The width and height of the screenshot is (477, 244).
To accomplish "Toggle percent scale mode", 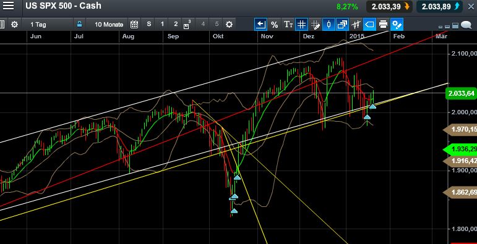I will click(x=275, y=25).
